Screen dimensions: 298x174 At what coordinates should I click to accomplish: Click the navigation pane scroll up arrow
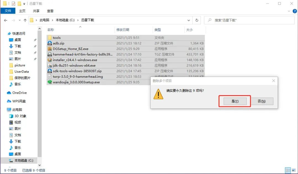39,29
